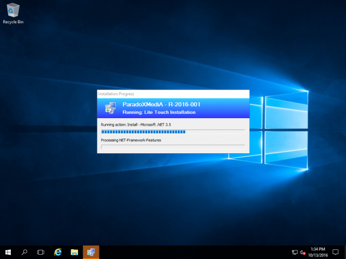Select the Lite Touch installer taskbar item
Screen dimensions: 346x259
(91, 252)
